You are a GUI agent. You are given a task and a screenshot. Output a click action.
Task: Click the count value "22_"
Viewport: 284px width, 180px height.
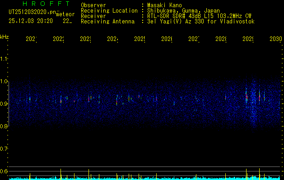click(67, 21)
